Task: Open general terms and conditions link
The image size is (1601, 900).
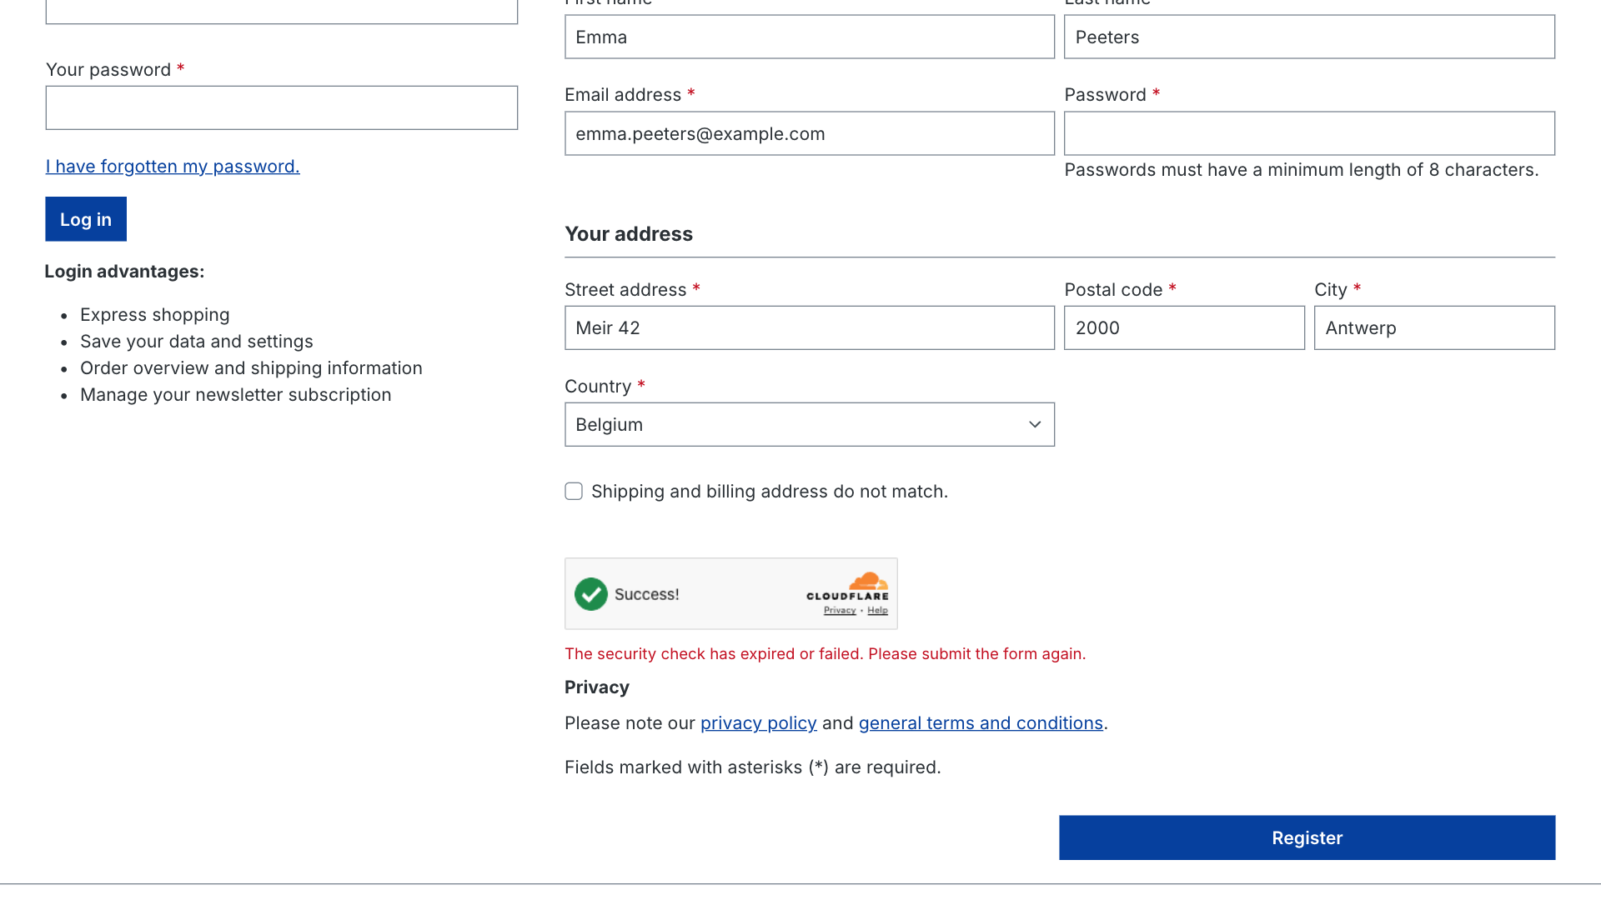Action: pos(981,722)
